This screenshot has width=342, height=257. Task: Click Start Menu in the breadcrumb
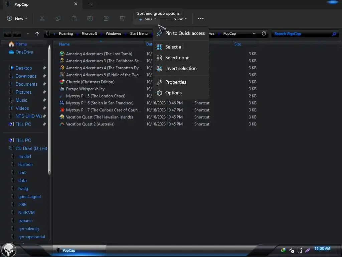(139, 33)
